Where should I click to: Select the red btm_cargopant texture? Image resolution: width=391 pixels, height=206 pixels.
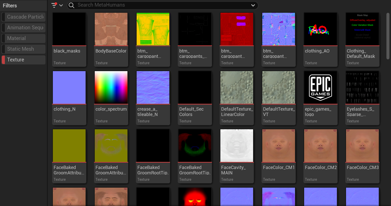click(237, 40)
